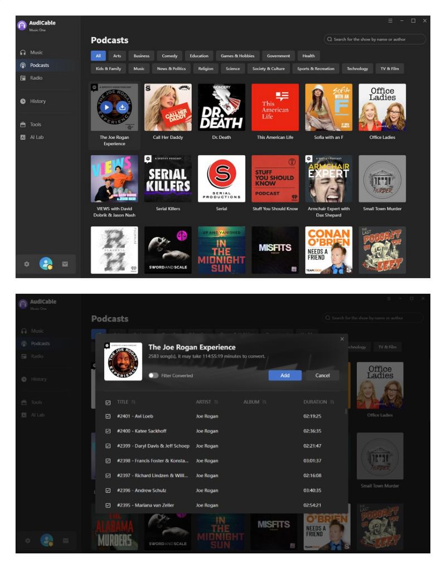The image size is (446, 569).
Task: Switch to the Comedy category
Action: [x=170, y=56]
